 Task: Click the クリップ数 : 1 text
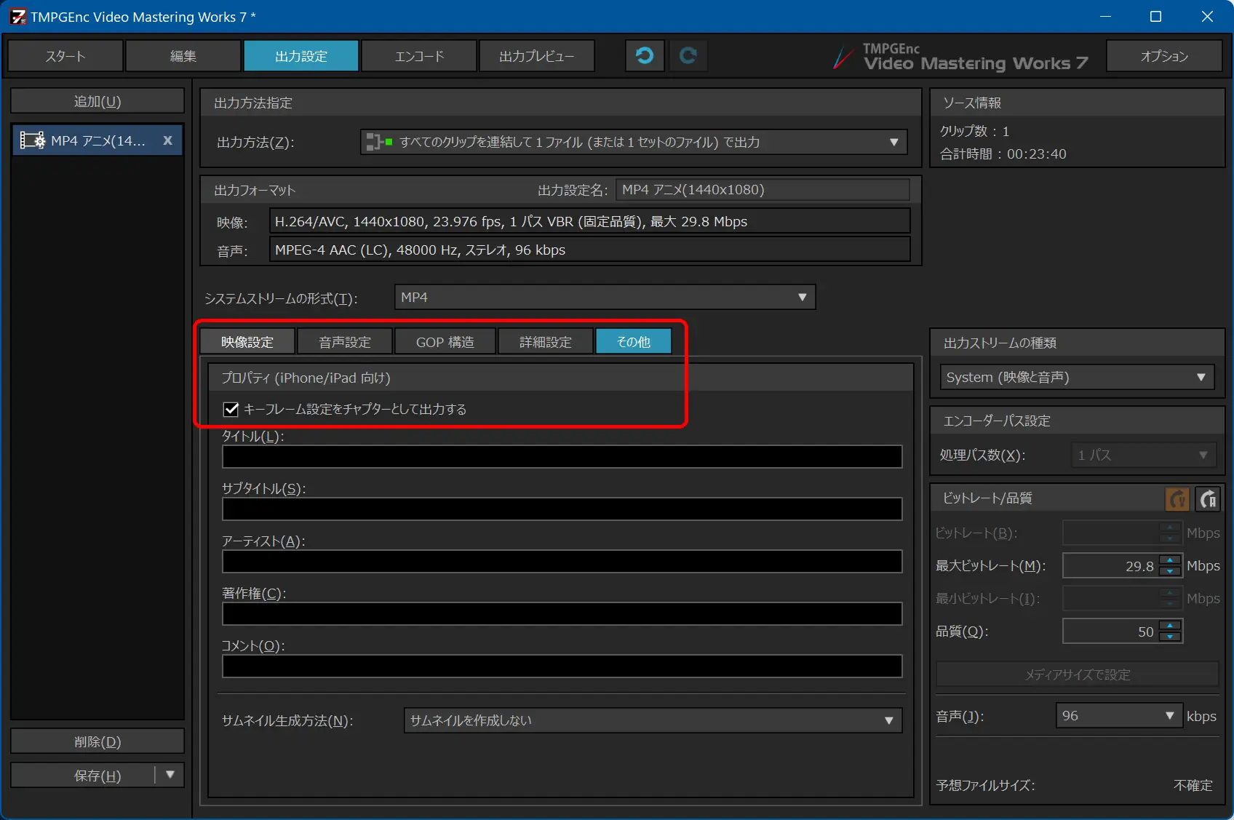(975, 131)
